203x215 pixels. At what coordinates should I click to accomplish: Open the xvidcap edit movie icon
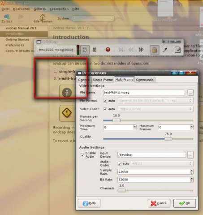pos(177,50)
